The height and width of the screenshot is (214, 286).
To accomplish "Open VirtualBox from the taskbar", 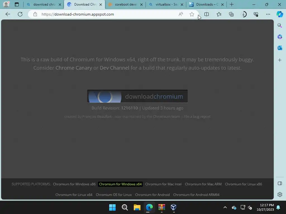I will tap(174, 207).
